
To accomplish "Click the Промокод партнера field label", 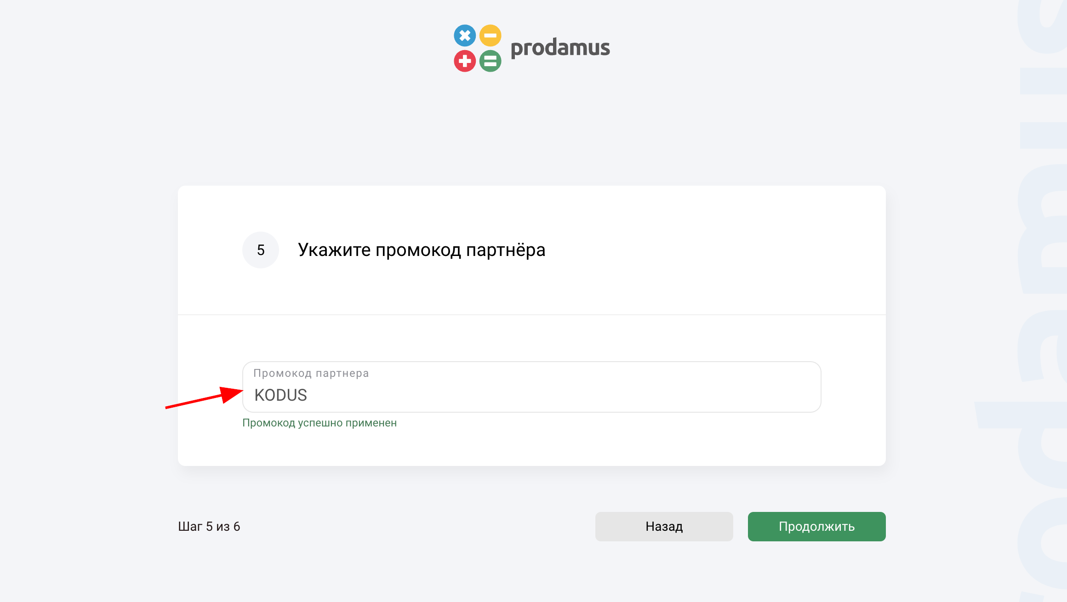I will (x=311, y=373).
